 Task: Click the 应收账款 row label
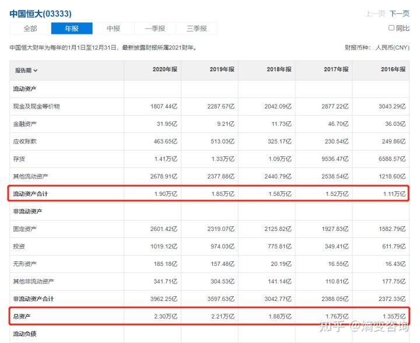coord(24,141)
